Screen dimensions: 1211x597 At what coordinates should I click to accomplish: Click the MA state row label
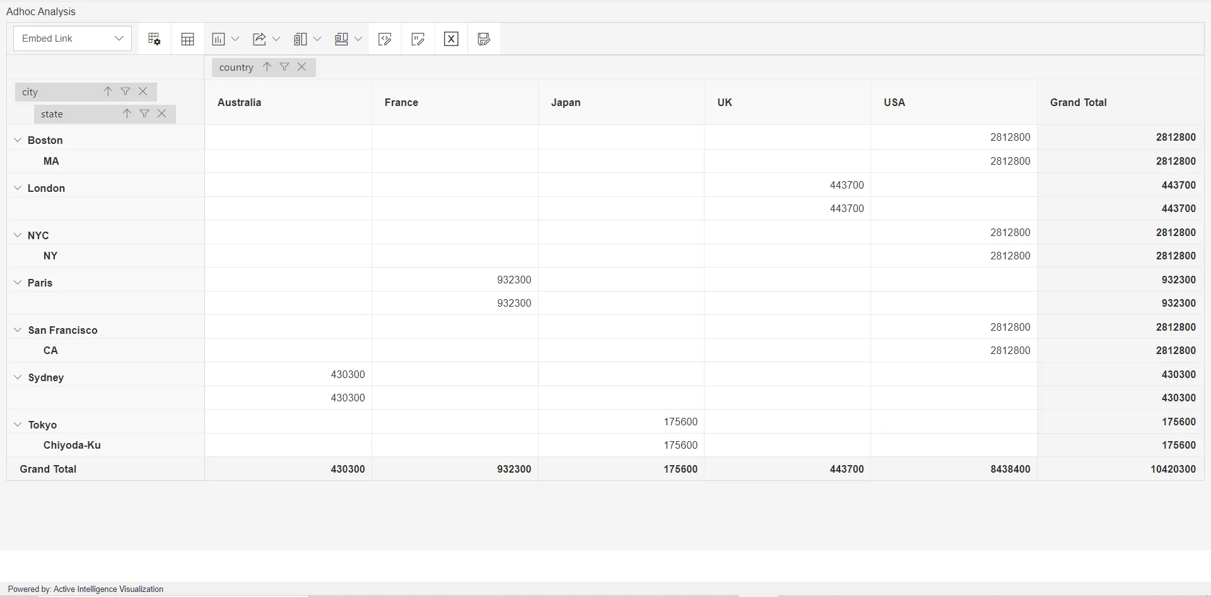tap(51, 161)
